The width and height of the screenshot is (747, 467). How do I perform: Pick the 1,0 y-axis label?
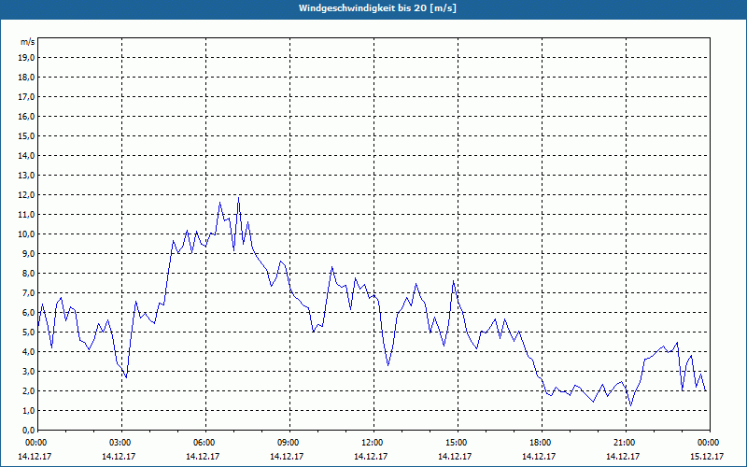tap(28, 410)
